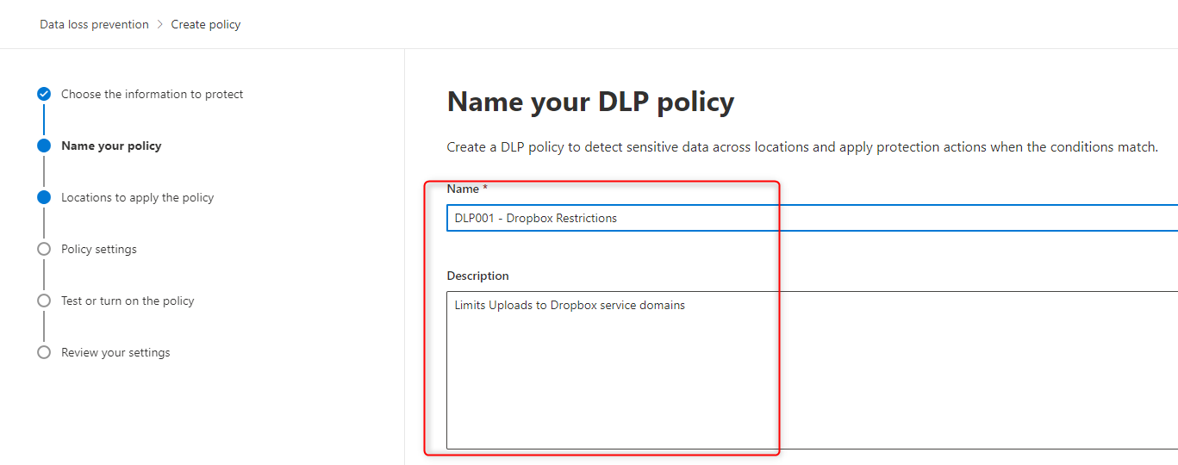
Task: Open Test or turn on the policy step
Action: click(x=128, y=301)
